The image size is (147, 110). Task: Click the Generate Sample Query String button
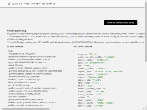coord(121,23)
